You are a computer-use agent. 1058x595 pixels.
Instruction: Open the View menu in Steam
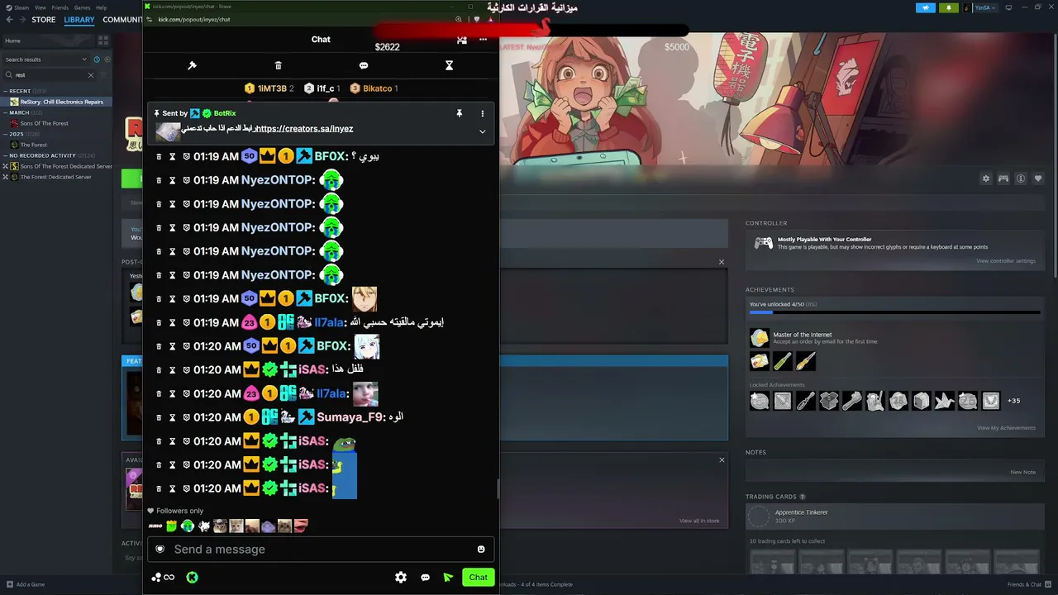(x=40, y=7)
